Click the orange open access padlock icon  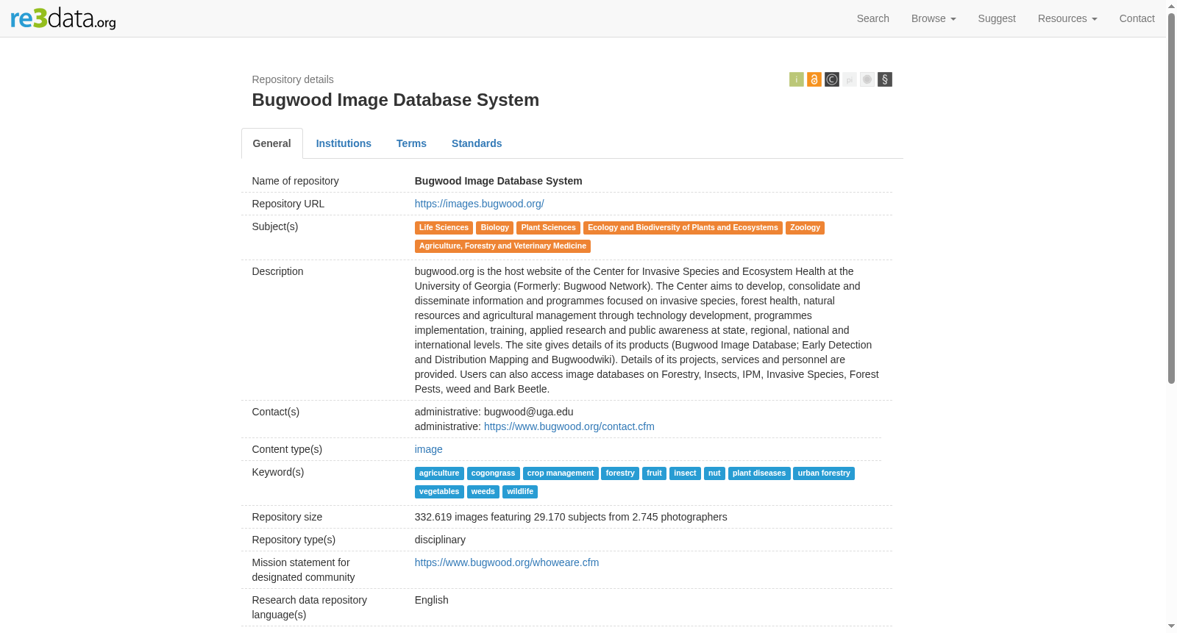tap(814, 79)
